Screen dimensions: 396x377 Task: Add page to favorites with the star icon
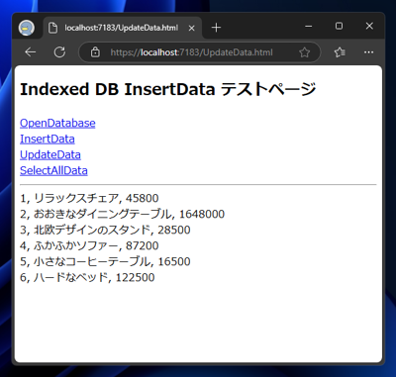click(x=304, y=52)
